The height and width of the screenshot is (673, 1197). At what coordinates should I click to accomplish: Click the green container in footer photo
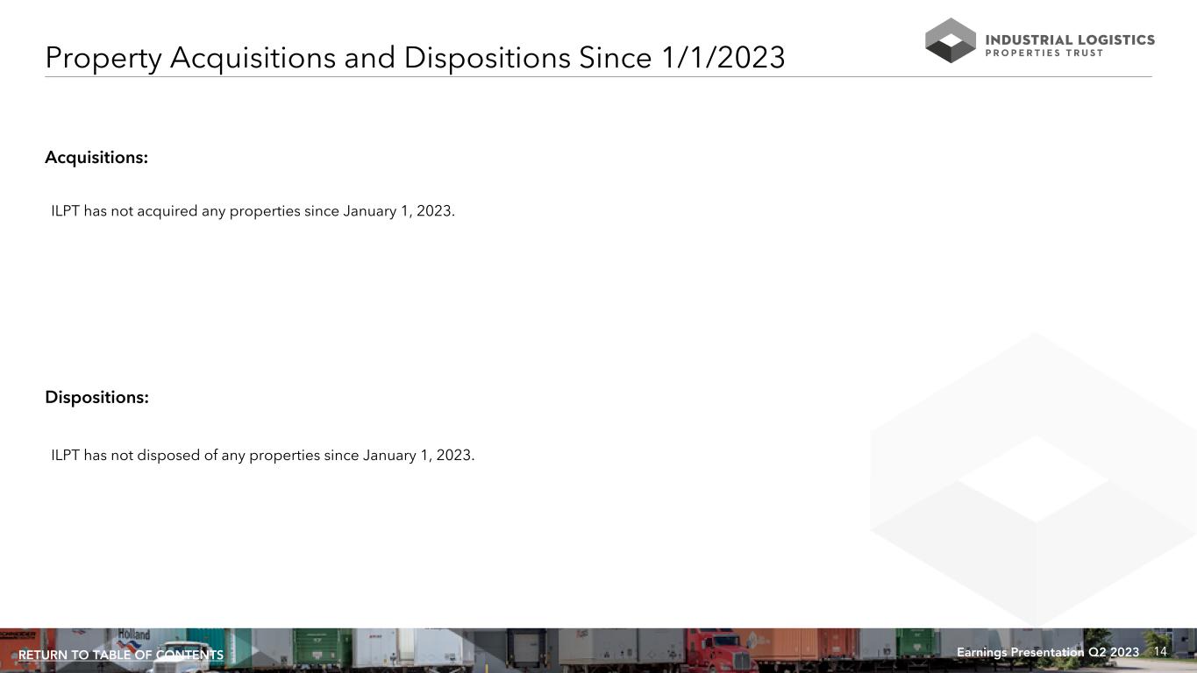(321, 647)
